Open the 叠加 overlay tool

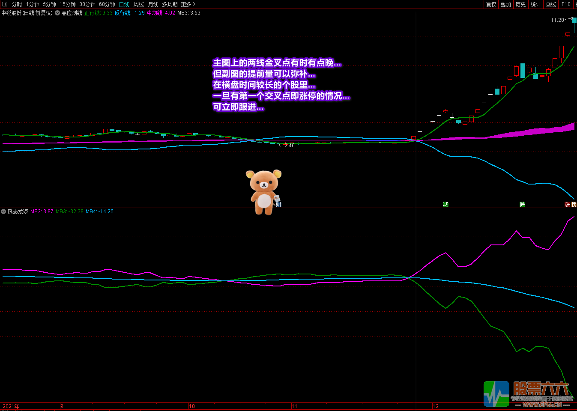coord(506,4)
